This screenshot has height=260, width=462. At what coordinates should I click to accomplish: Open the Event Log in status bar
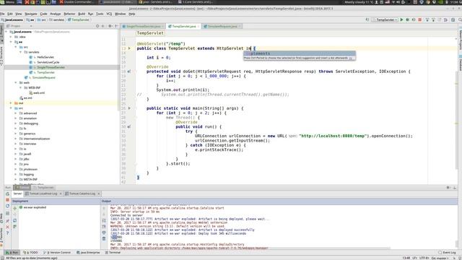coord(447,253)
